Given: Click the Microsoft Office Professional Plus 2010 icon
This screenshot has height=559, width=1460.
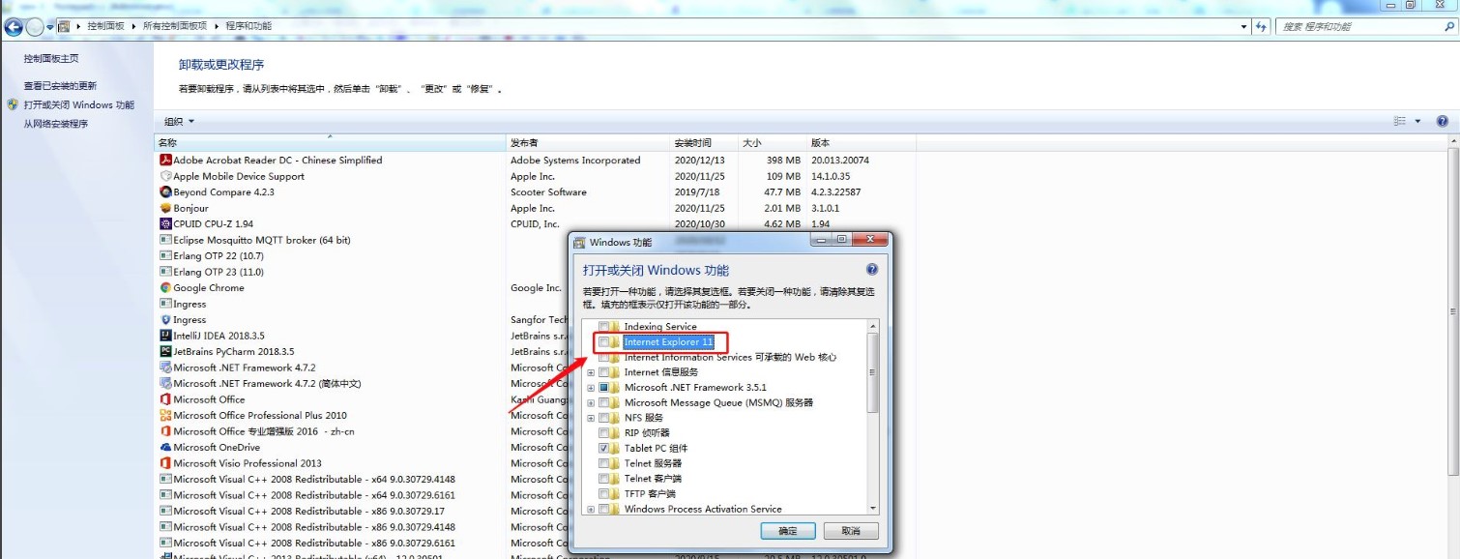Looking at the screenshot, I should pos(165,416).
